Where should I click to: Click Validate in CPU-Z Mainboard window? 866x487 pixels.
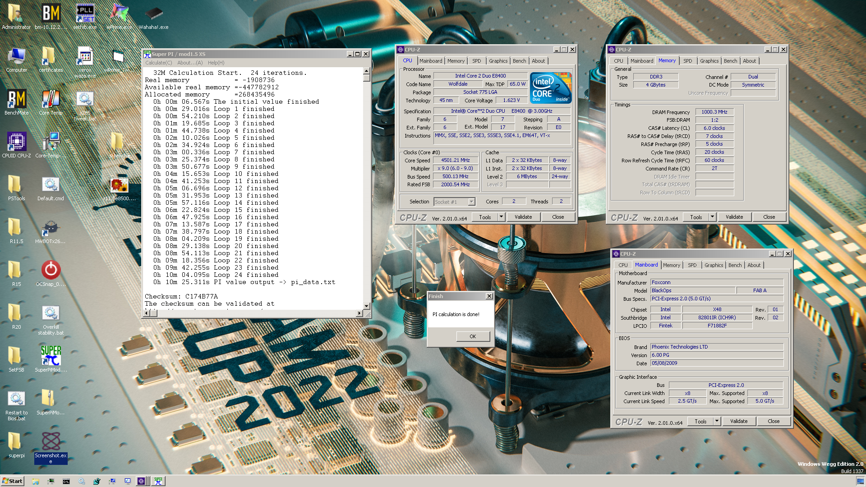point(739,421)
